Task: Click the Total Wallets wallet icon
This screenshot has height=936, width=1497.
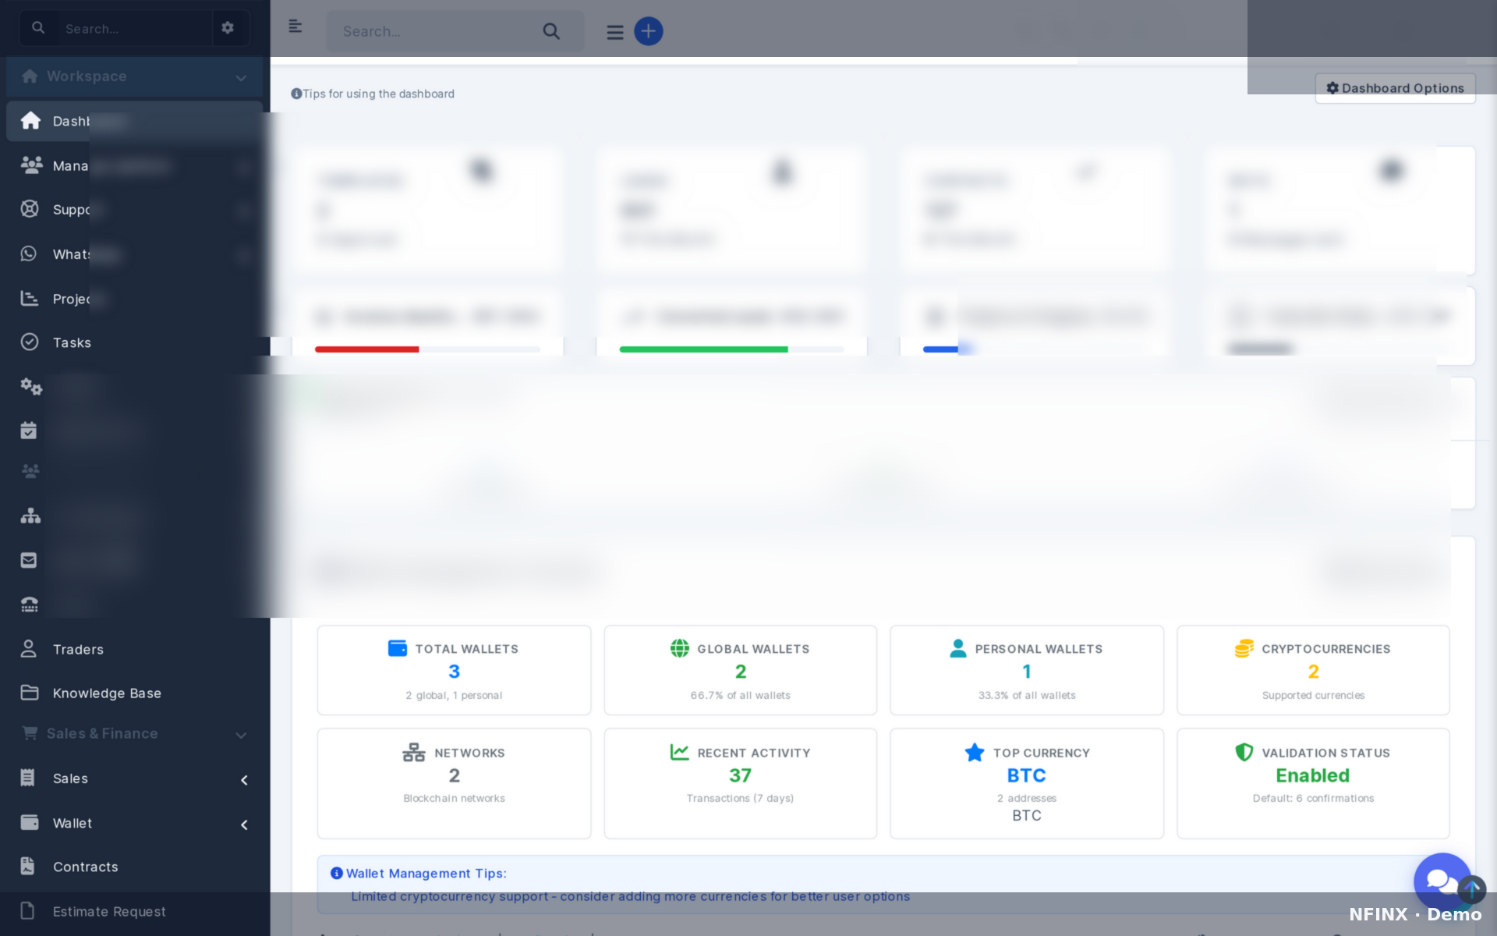Action: pyautogui.click(x=398, y=648)
